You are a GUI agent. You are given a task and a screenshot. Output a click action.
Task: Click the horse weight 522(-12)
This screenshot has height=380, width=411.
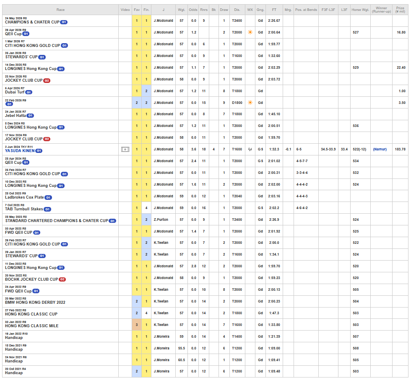(x=359, y=149)
